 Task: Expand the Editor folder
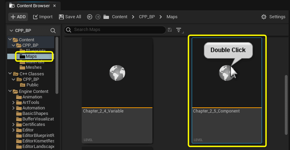point(13,130)
